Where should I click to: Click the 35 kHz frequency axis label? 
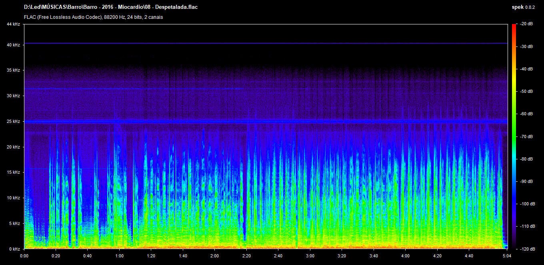(13, 70)
